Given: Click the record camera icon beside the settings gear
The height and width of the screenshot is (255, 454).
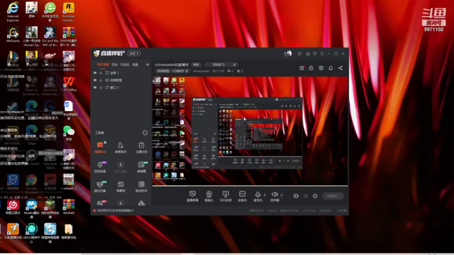Looking at the screenshot, I should click(x=296, y=195).
